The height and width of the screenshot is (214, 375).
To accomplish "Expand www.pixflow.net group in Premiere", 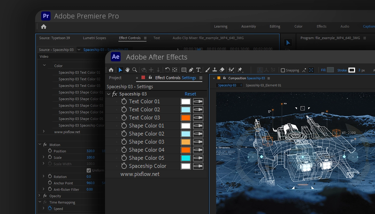I will pos(44,131).
